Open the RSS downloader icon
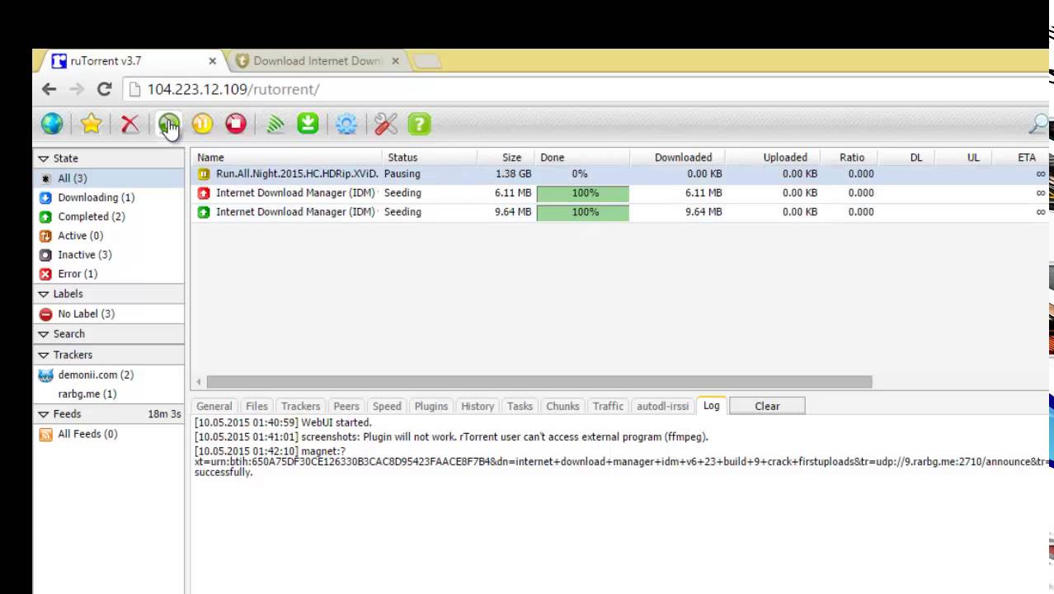Viewport: 1054px width, 594px height. tap(275, 125)
